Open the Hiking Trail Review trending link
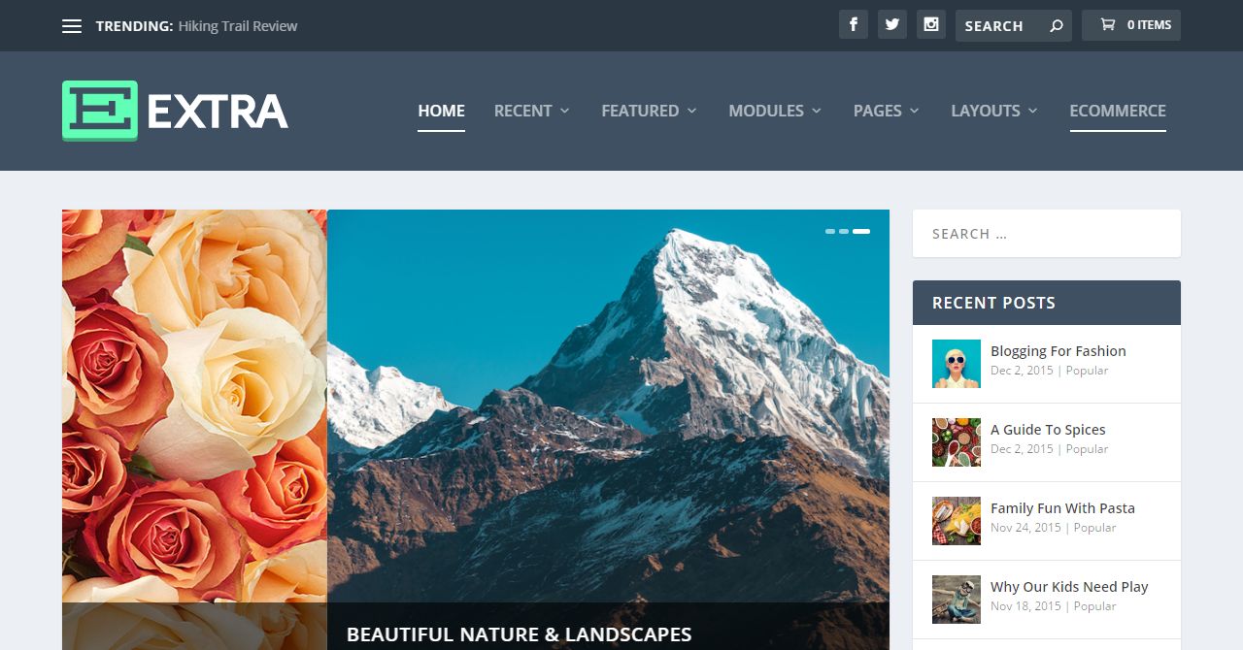 (x=238, y=26)
